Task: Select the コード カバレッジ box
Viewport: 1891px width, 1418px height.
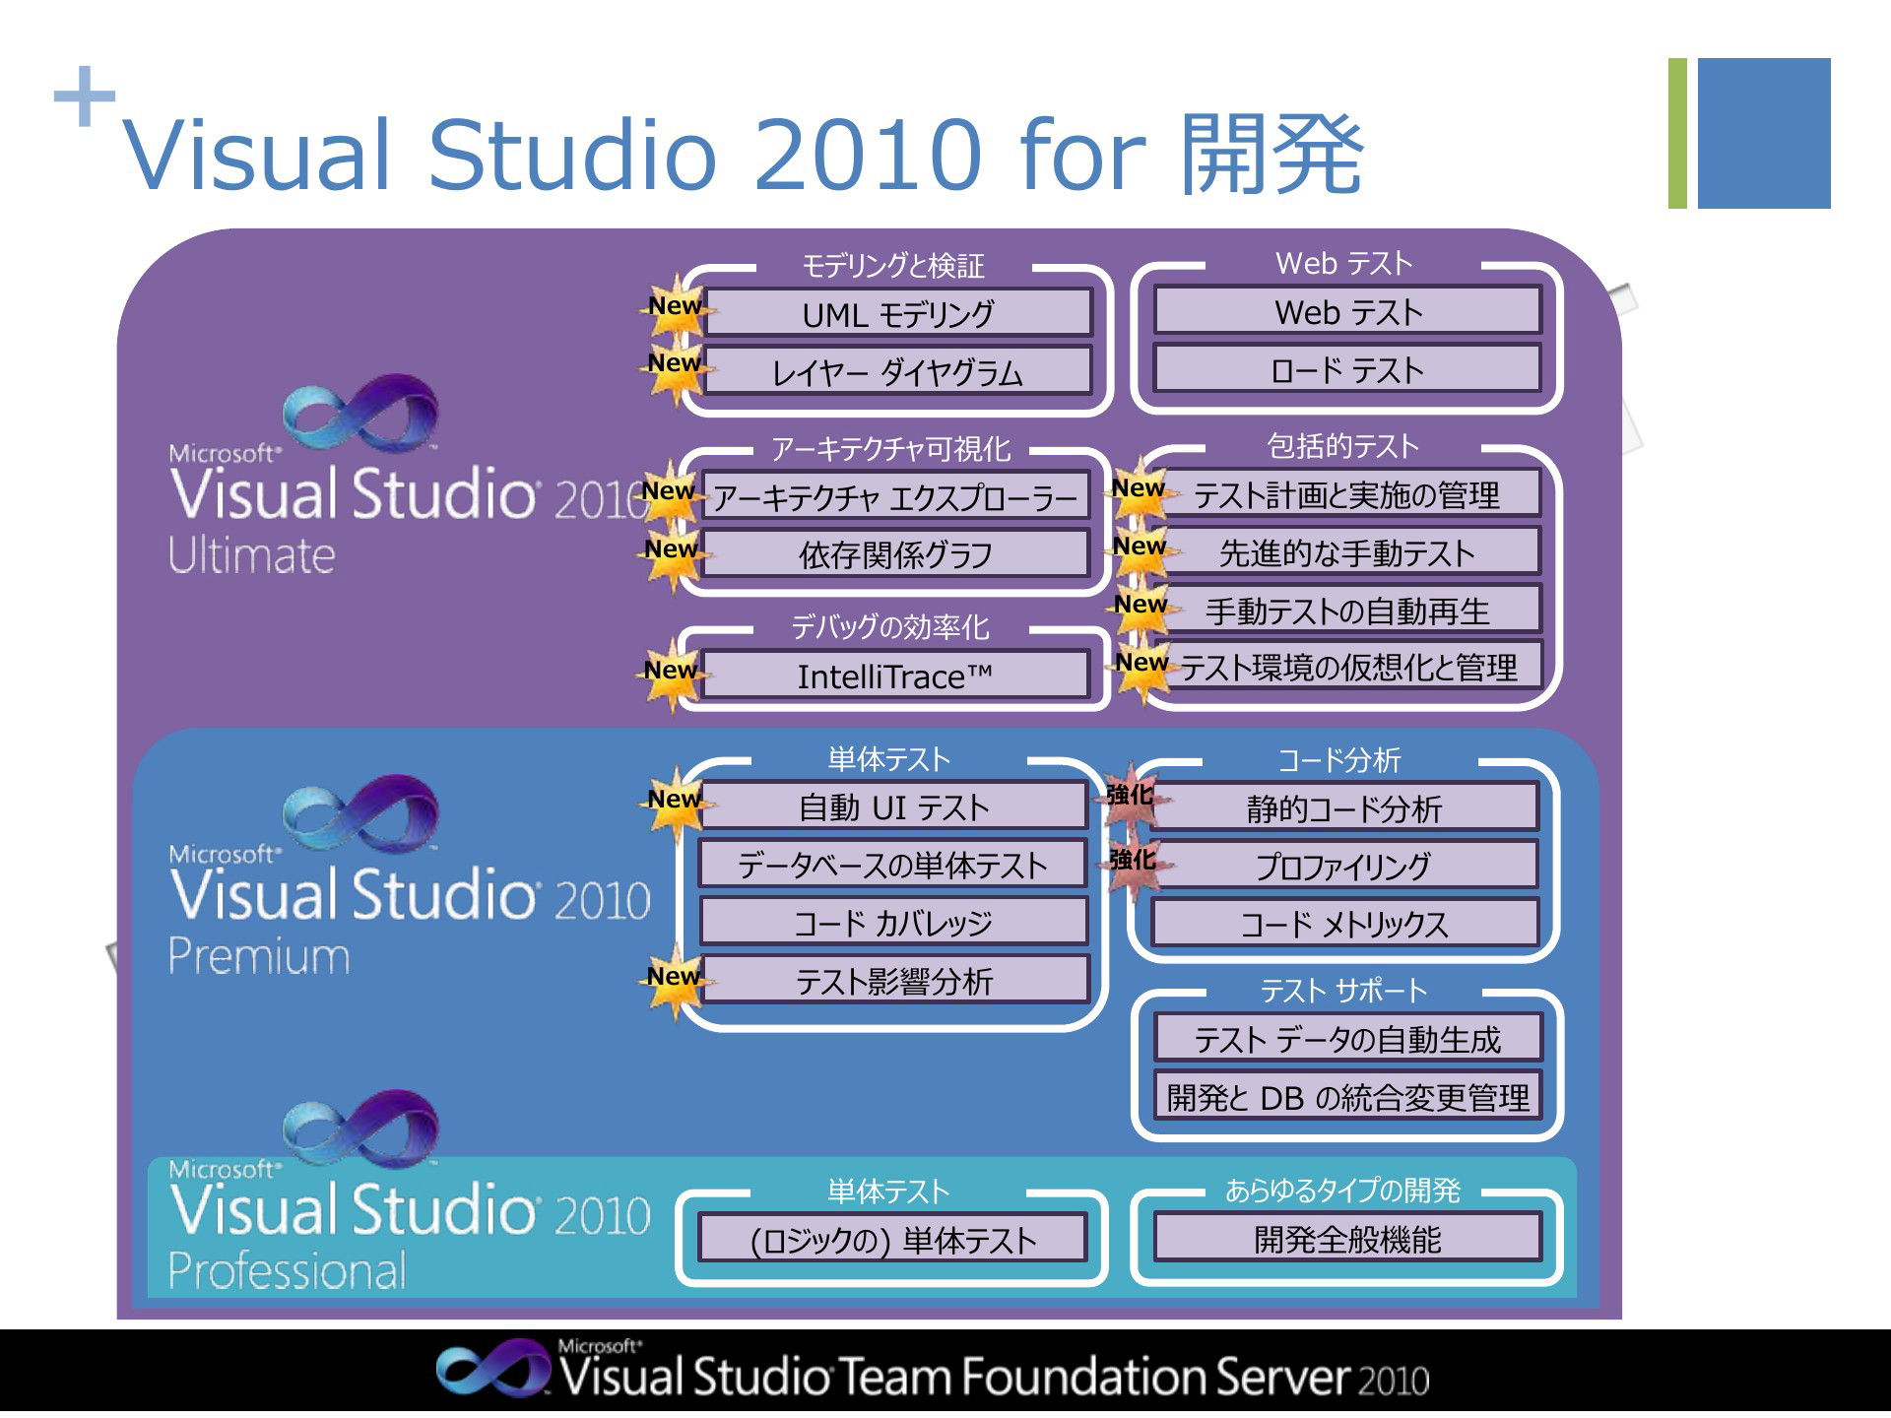Action: point(894,923)
